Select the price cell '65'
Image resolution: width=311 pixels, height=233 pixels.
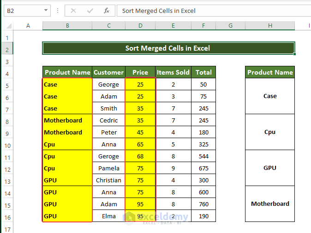pos(140,144)
